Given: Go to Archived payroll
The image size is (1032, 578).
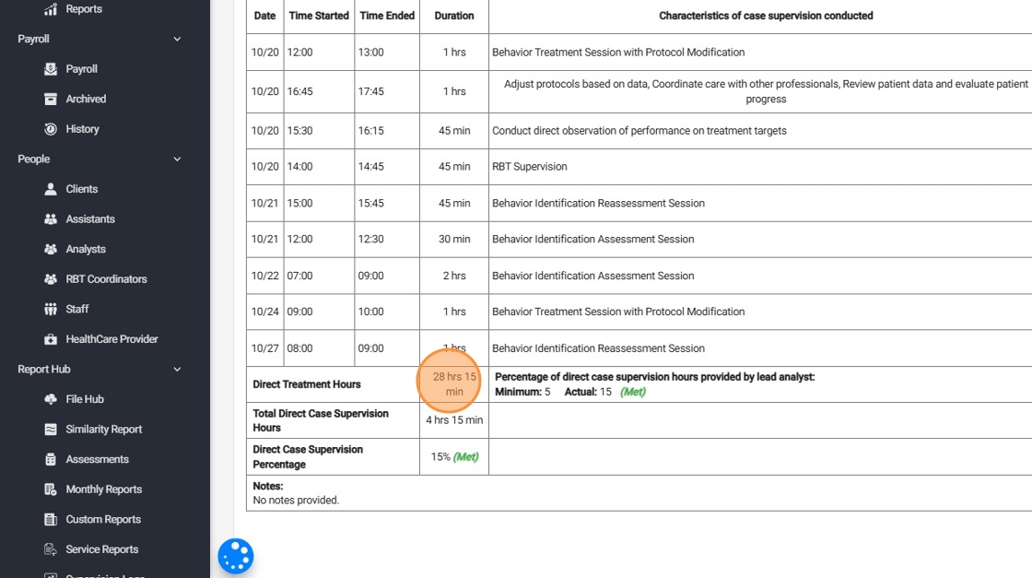Looking at the screenshot, I should 86,99.
